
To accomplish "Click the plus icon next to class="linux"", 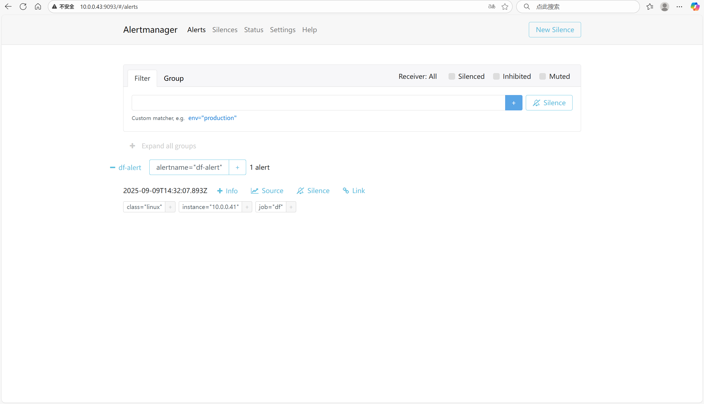I will pos(170,207).
